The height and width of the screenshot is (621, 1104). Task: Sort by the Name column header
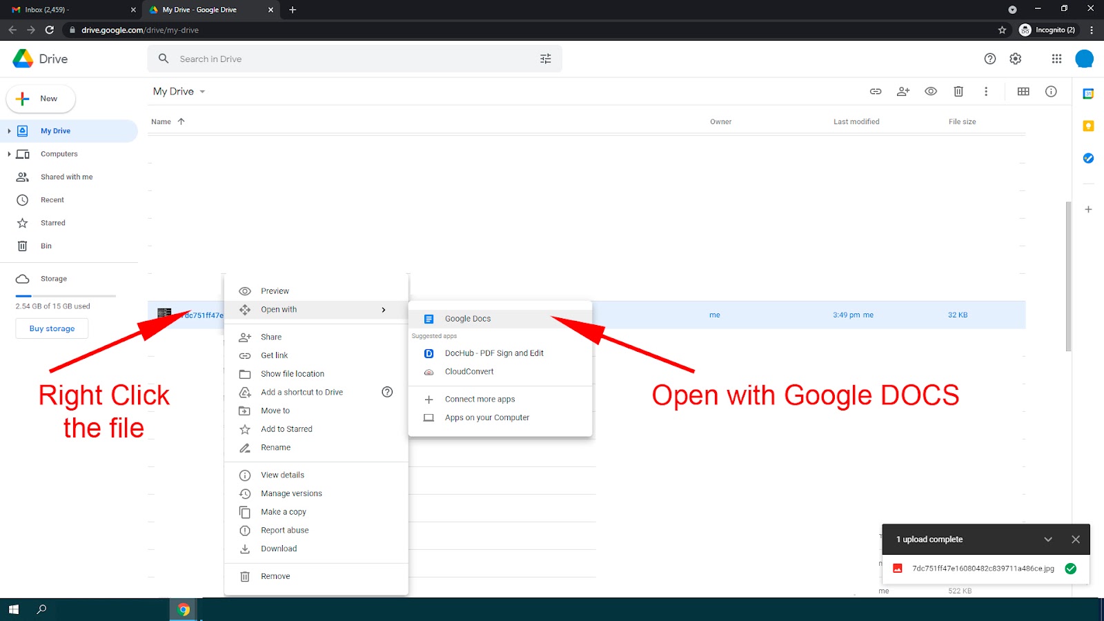[161, 121]
